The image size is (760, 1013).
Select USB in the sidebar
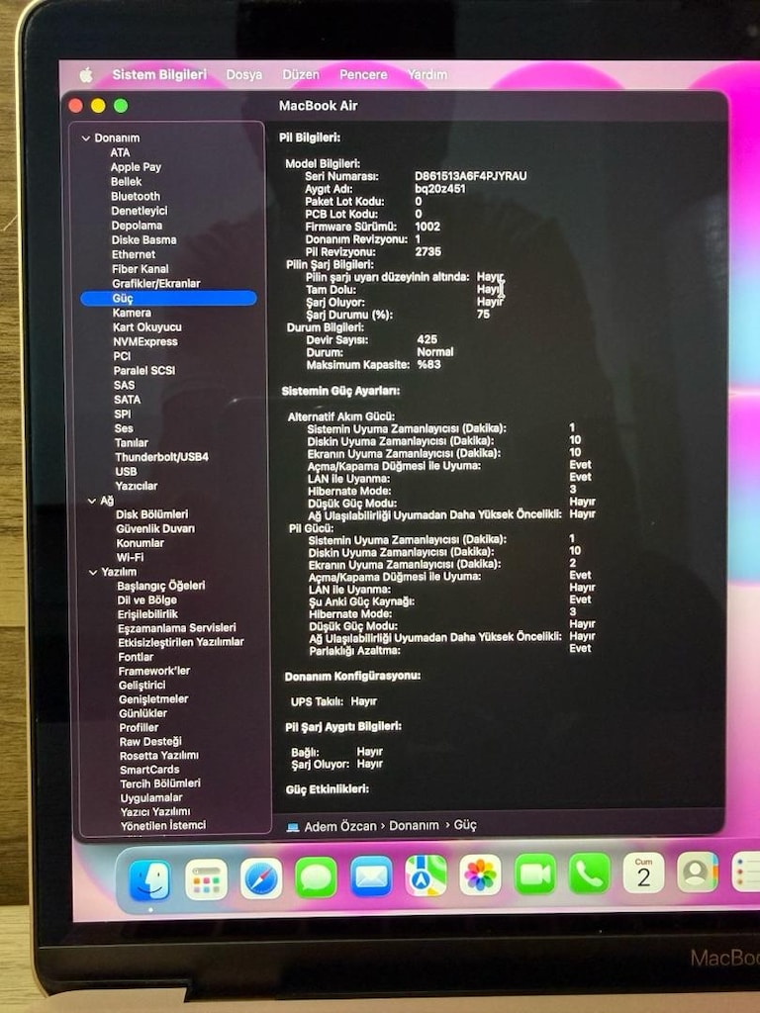[x=126, y=472]
